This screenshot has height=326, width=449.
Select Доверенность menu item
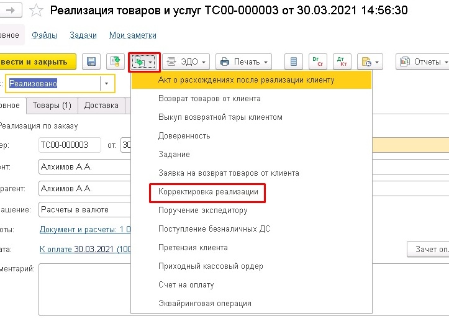tap(252, 135)
